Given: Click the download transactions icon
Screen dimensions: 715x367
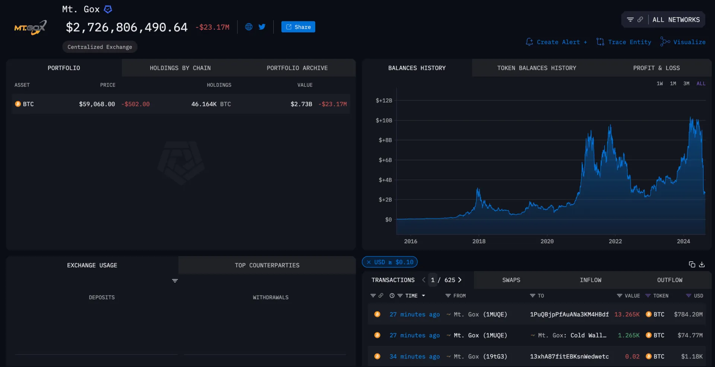Looking at the screenshot, I should tap(703, 264).
